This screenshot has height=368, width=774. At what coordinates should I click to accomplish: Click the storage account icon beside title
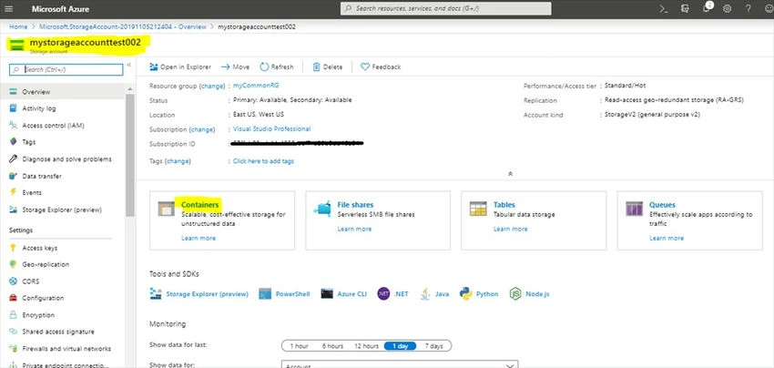[16, 45]
